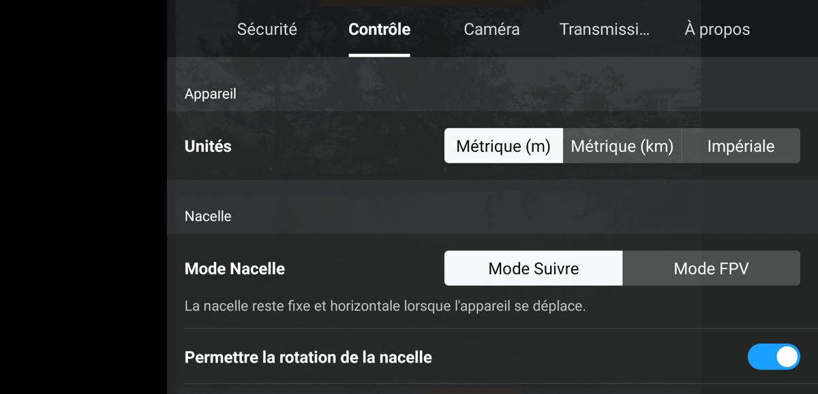The height and width of the screenshot is (394, 818).
Task: Open the À propos tab
Action: [x=717, y=29]
